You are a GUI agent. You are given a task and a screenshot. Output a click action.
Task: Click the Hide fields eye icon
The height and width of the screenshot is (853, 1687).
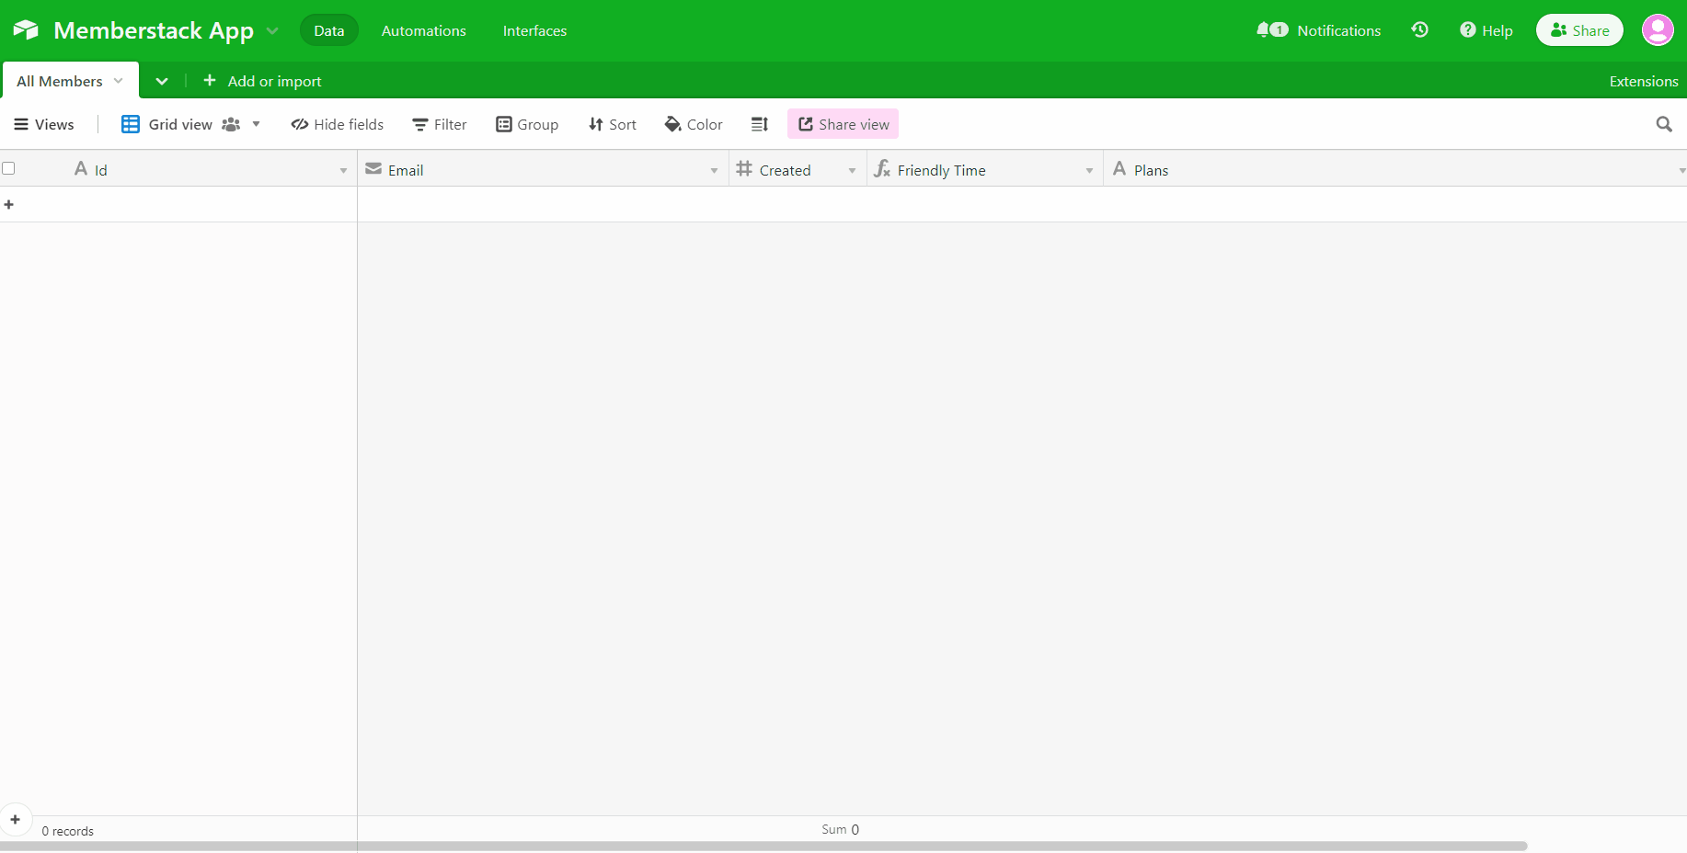pos(300,124)
